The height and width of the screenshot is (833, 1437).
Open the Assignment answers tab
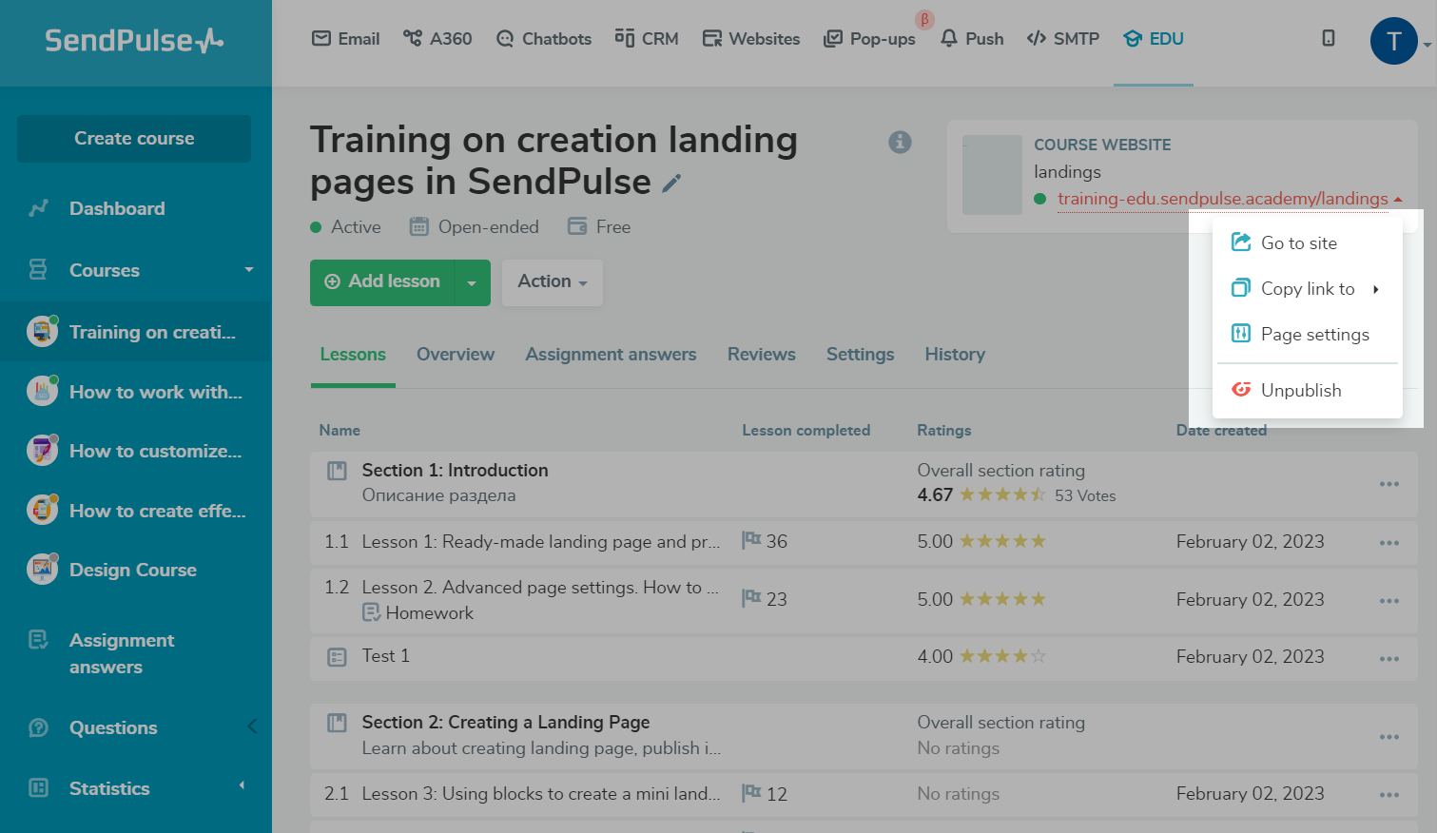[x=611, y=355]
